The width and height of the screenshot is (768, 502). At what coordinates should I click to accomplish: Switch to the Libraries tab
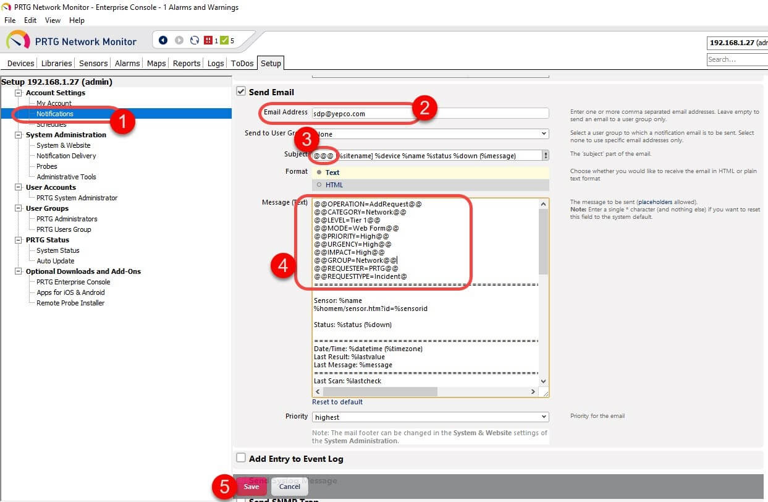click(57, 63)
